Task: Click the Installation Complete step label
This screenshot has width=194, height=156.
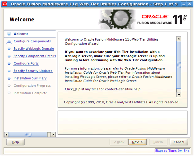Action: tap(30, 93)
